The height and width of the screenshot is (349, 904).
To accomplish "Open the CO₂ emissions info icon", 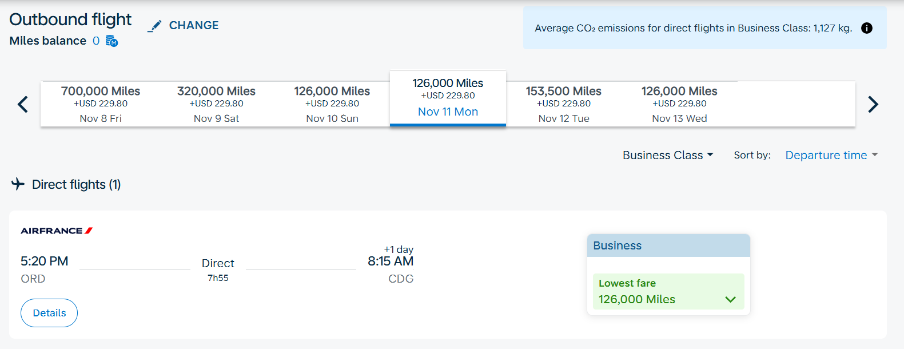I will pos(867,28).
